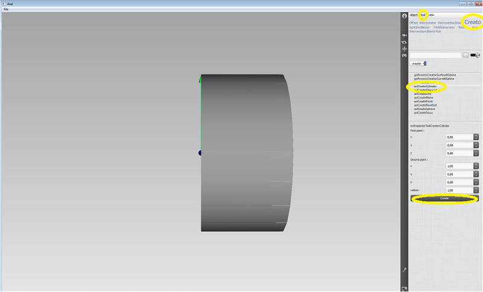Viewport: 483px width, 292px height.
Task: Click the camera view icon in the sidebar
Action: pos(404,36)
